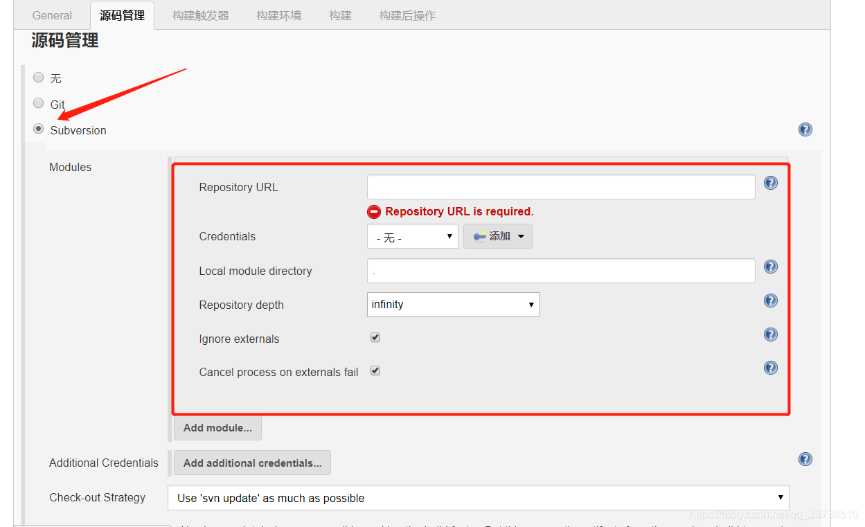Click the 添加 credentials button
This screenshot has height=527, width=865.
tap(498, 236)
